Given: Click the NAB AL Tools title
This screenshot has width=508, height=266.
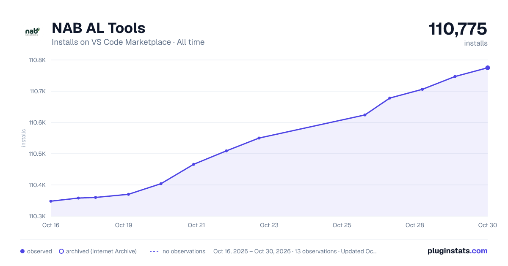Looking at the screenshot, I should pyautogui.click(x=98, y=28).
